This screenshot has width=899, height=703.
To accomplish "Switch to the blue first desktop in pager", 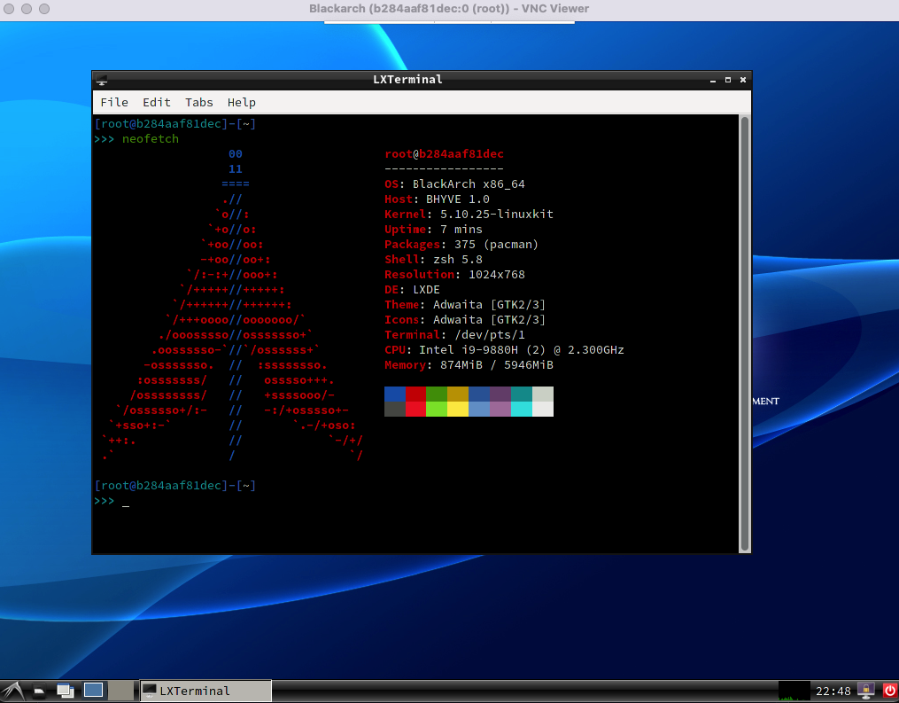I will click(x=94, y=690).
